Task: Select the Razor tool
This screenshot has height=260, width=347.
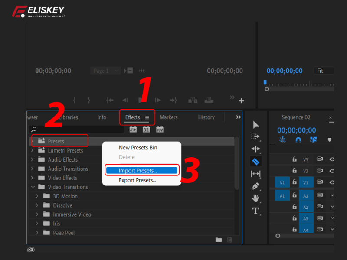Action: point(255,161)
